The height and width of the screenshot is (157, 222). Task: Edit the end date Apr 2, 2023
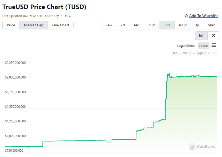pos(207,53)
